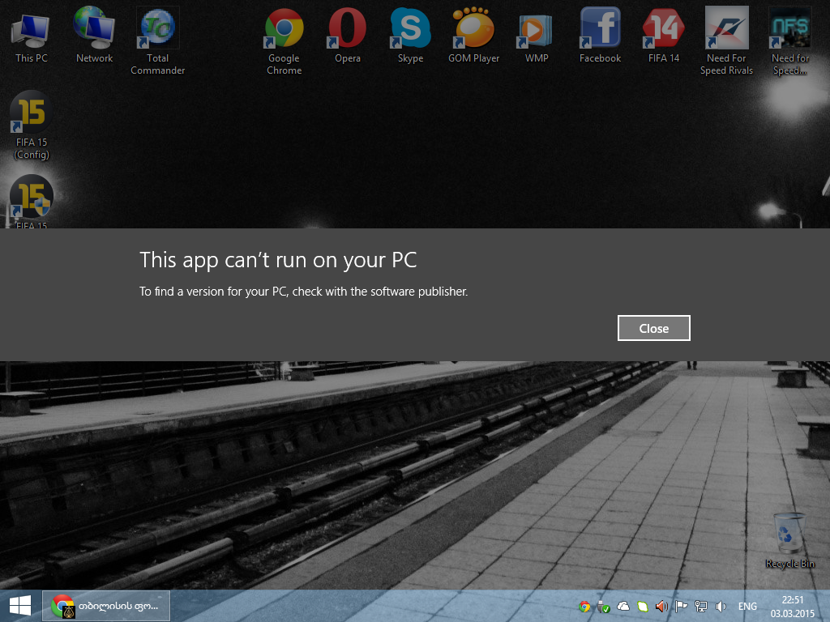
Task: Open the Action Center flag in the tray
Action: pos(681,606)
